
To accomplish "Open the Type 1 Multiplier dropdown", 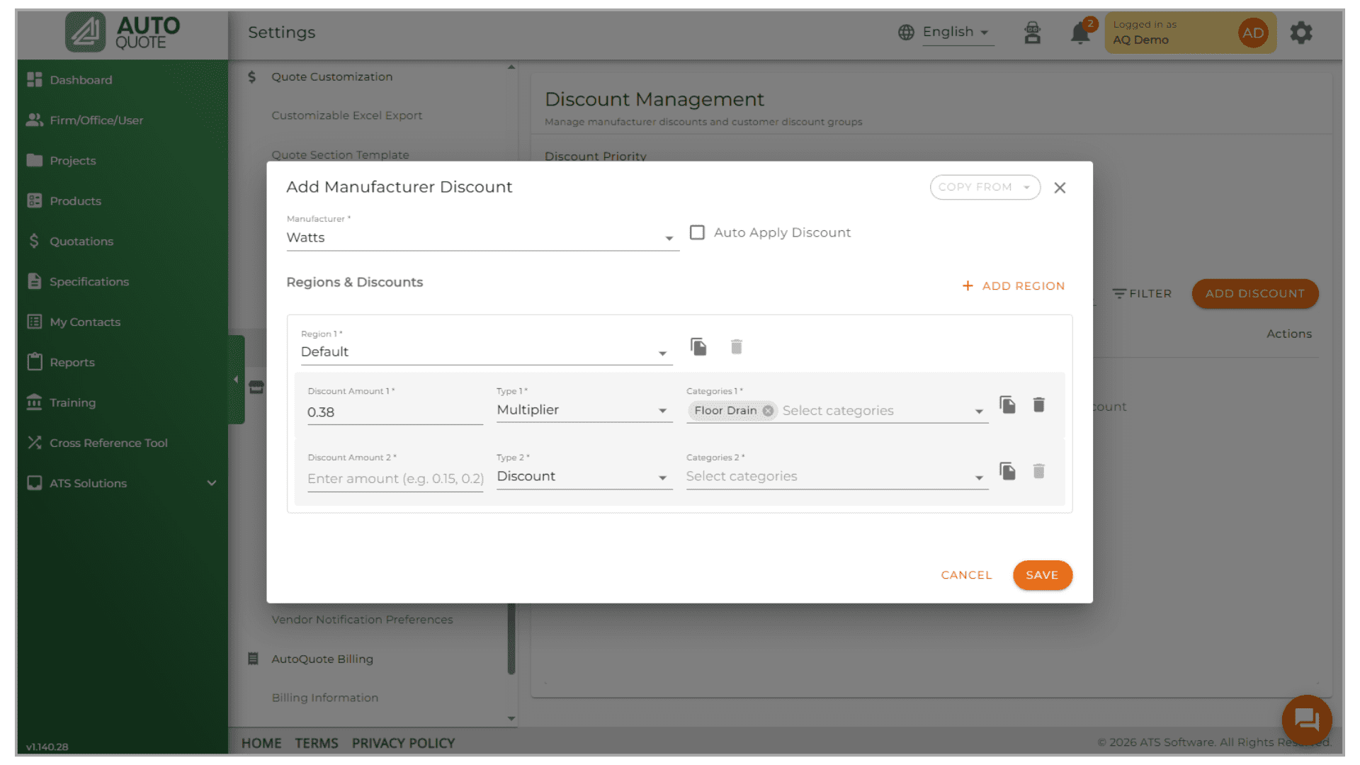I will 584,410.
